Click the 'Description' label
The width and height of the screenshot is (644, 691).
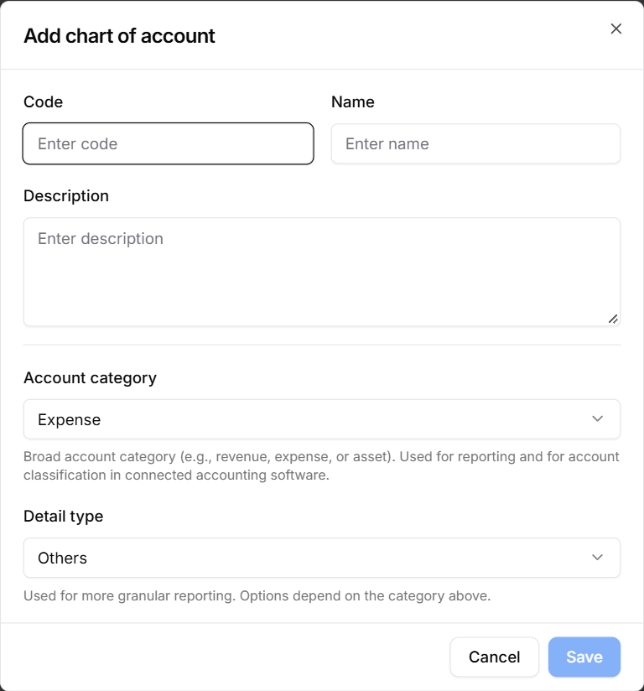pos(66,195)
